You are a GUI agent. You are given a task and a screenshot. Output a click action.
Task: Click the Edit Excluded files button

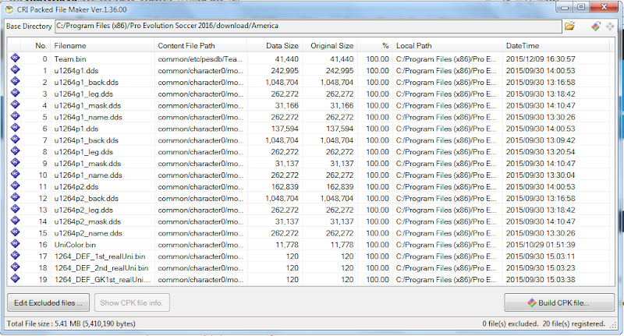(48, 303)
